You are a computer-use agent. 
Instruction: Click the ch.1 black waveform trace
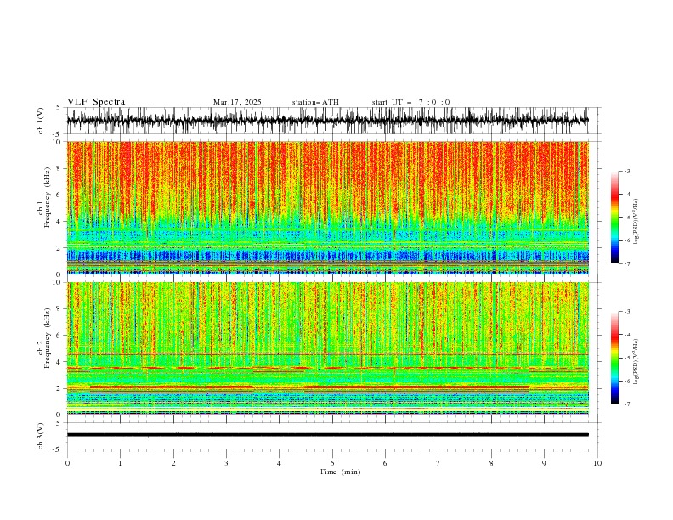pos(327,121)
